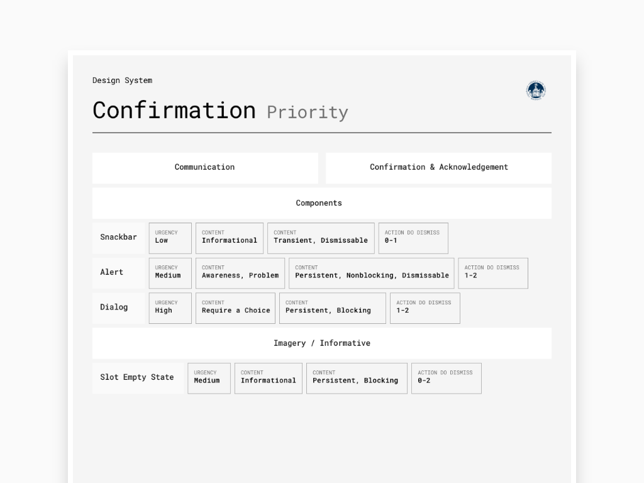Open the Confirmation & Acknowledgement tab
The width and height of the screenshot is (644, 483).
438,168
